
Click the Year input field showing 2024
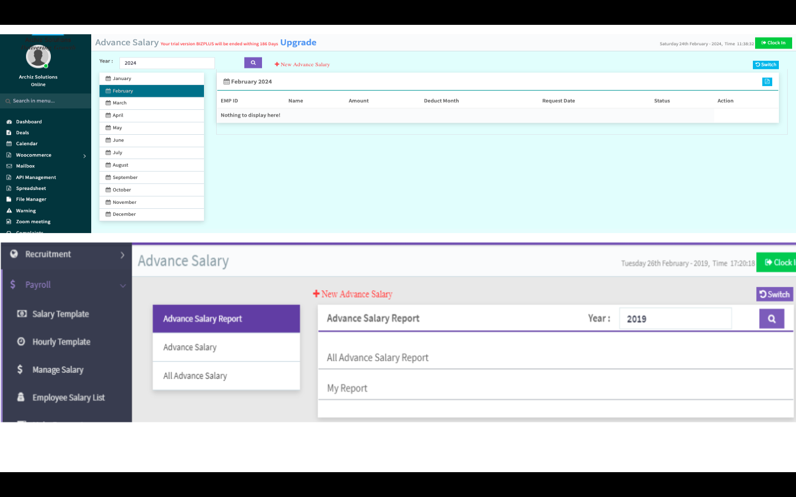point(167,63)
